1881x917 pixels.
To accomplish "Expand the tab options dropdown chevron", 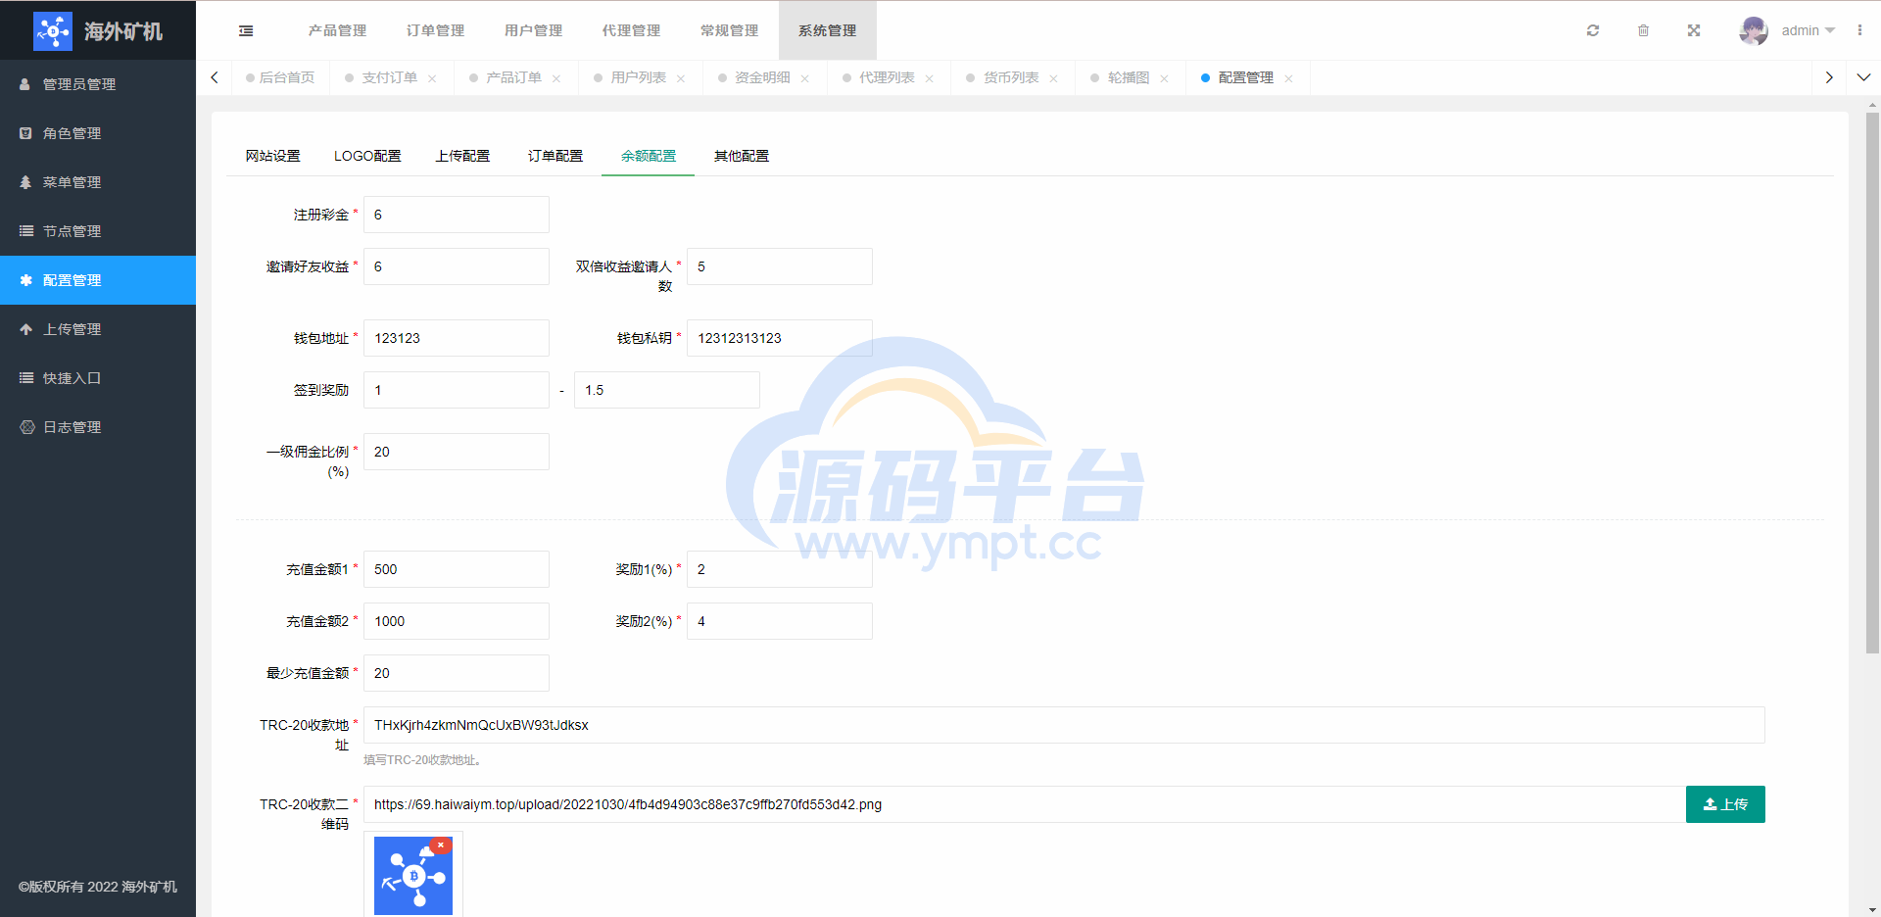I will coord(1863,77).
